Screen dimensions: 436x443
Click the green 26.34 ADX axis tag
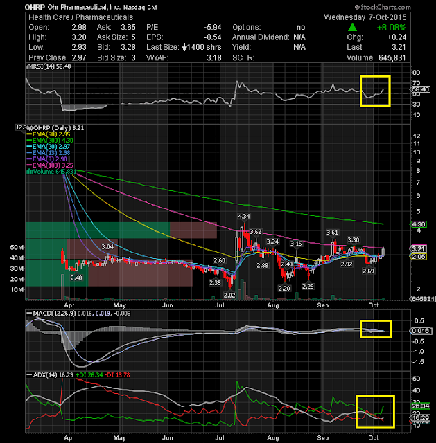click(x=421, y=406)
